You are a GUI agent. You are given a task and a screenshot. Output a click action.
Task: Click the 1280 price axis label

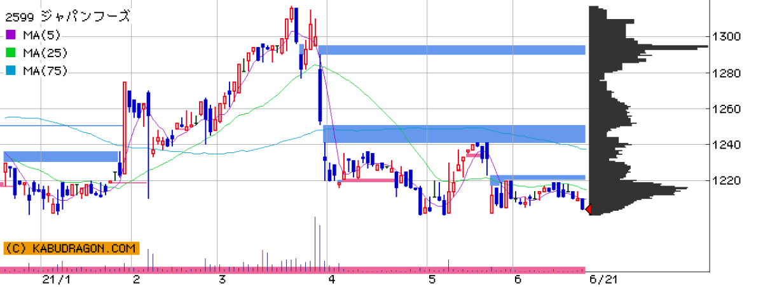coord(726,73)
